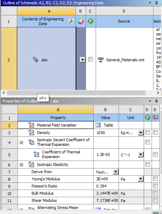
Task: Click the sort icon in Contents header
Action: 71,21
